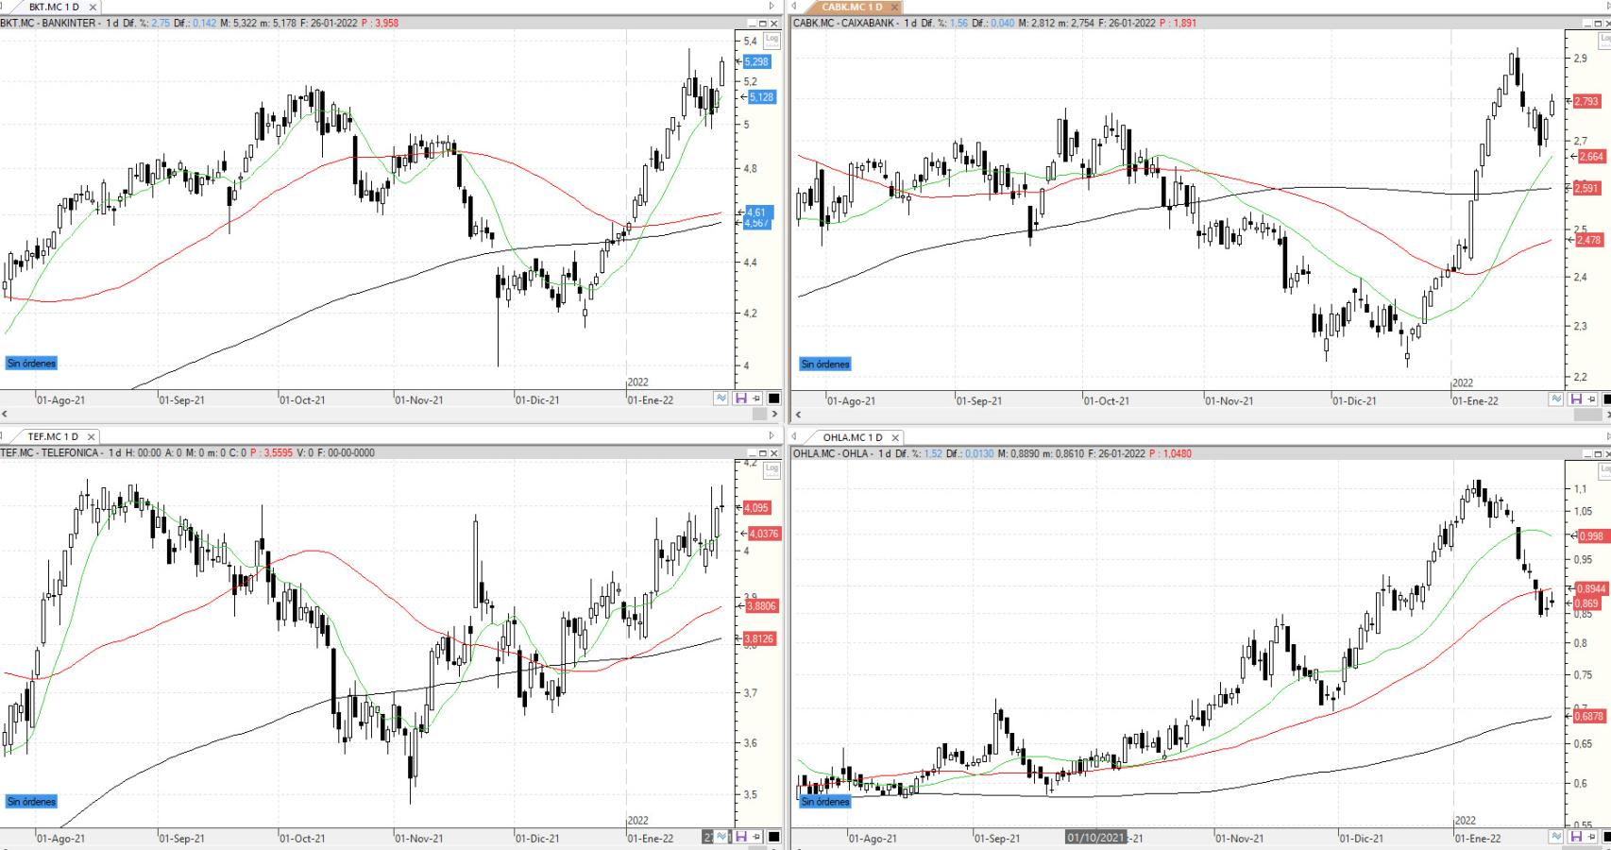The image size is (1611, 850).
Task: Open indicators wave icon in Telefonica chart
Action: pyautogui.click(x=721, y=837)
